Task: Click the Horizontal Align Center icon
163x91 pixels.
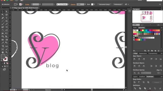Action: click(x=139, y=59)
